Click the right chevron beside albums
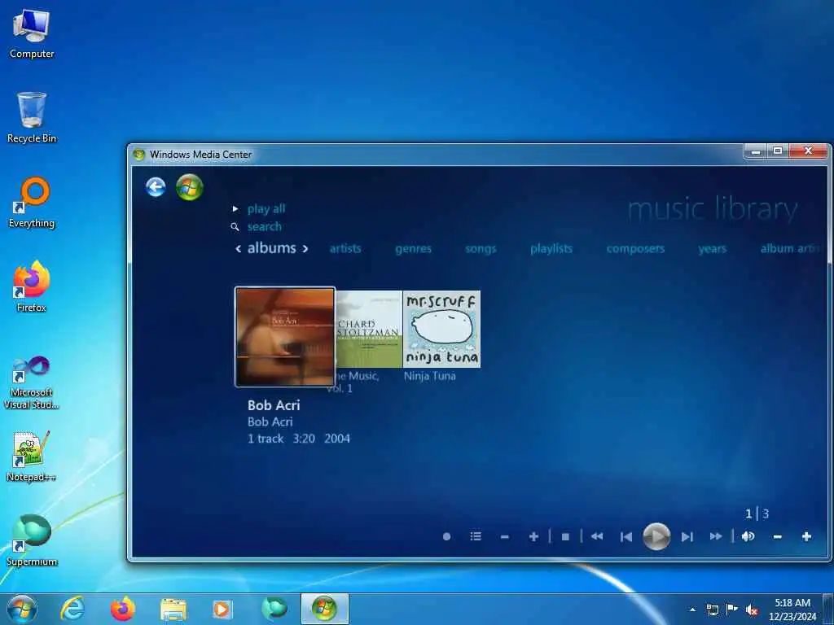This screenshot has width=834, height=625. [x=305, y=249]
